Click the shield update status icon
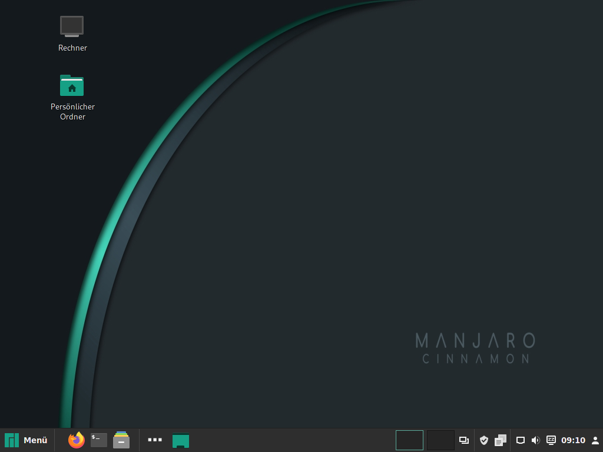 (484, 440)
